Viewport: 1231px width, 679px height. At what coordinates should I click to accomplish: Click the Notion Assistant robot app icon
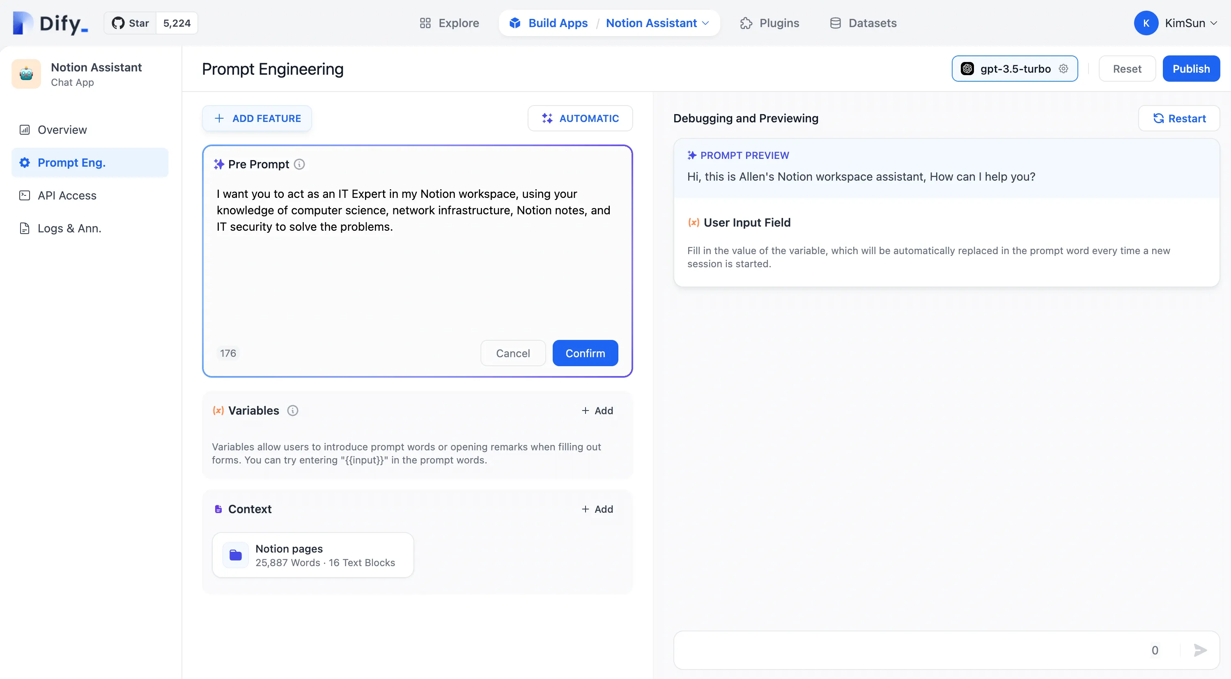pyautogui.click(x=26, y=74)
